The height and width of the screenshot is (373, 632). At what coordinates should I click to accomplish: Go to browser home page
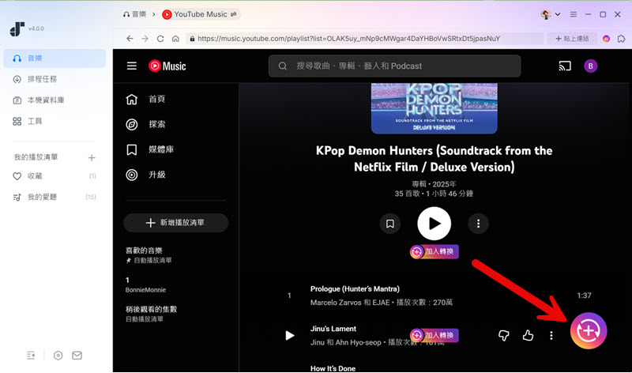tap(175, 39)
